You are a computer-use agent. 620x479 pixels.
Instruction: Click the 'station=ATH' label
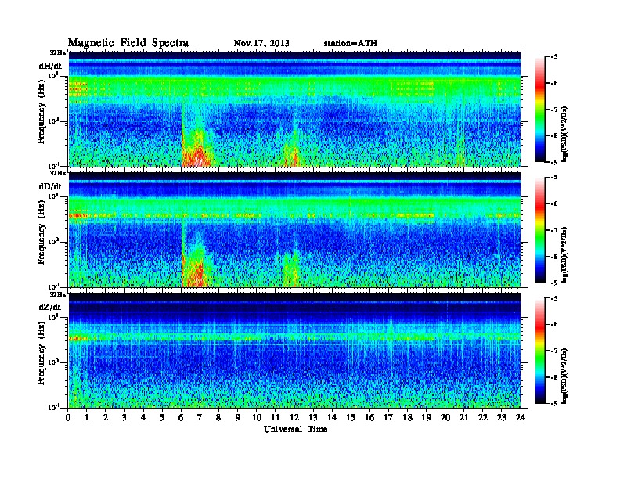point(351,43)
